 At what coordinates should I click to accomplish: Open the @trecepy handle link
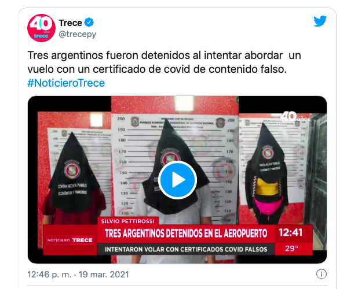click(x=77, y=35)
